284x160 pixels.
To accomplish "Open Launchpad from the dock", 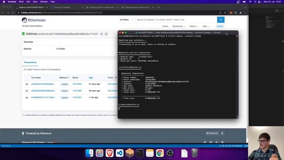I will pos(99,153).
